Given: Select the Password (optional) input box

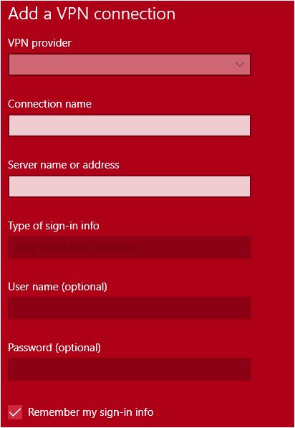Looking at the screenshot, I should [130, 370].
